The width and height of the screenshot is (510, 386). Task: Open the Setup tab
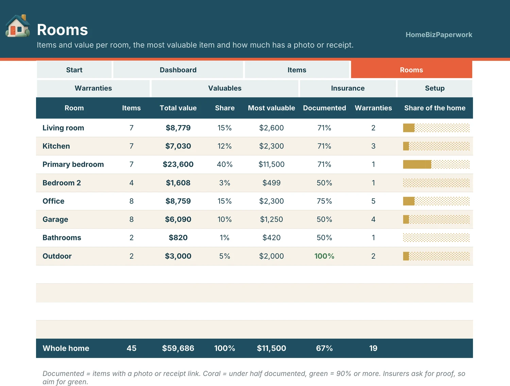[x=435, y=88]
